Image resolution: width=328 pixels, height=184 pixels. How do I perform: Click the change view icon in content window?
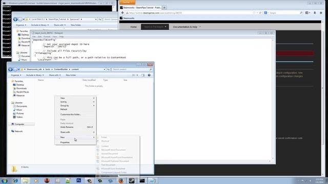point(133,75)
